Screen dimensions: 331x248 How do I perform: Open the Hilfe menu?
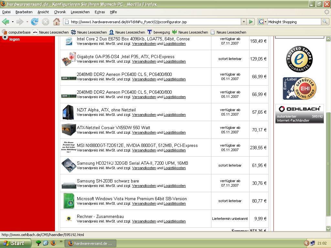[x=113, y=12]
